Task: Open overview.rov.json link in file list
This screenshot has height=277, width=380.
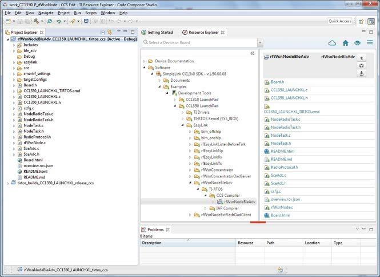Action: click(286, 199)
